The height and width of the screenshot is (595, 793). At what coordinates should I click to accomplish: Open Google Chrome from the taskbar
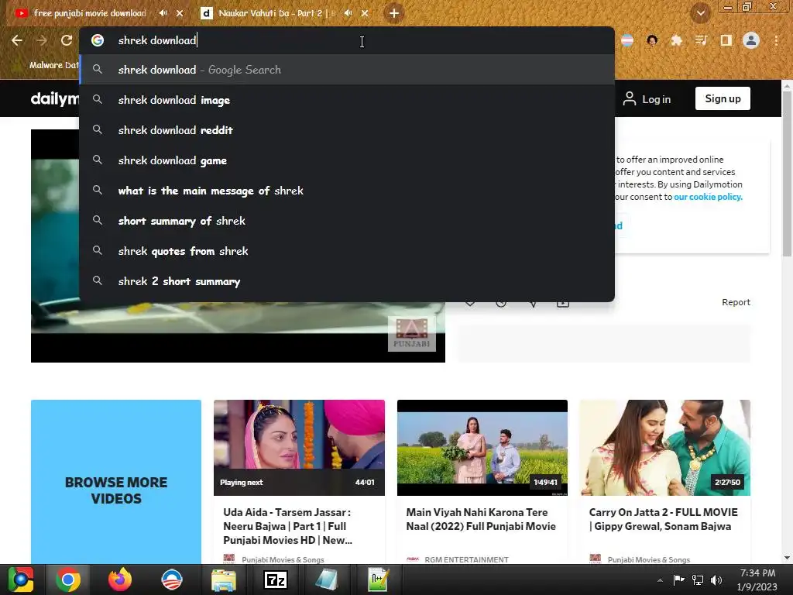point(68,580)
